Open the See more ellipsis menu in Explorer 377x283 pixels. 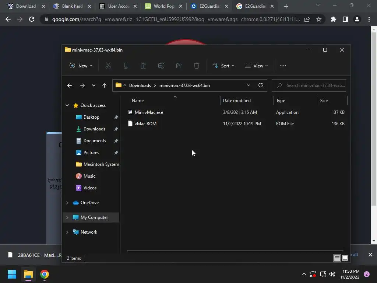point(283,66)
